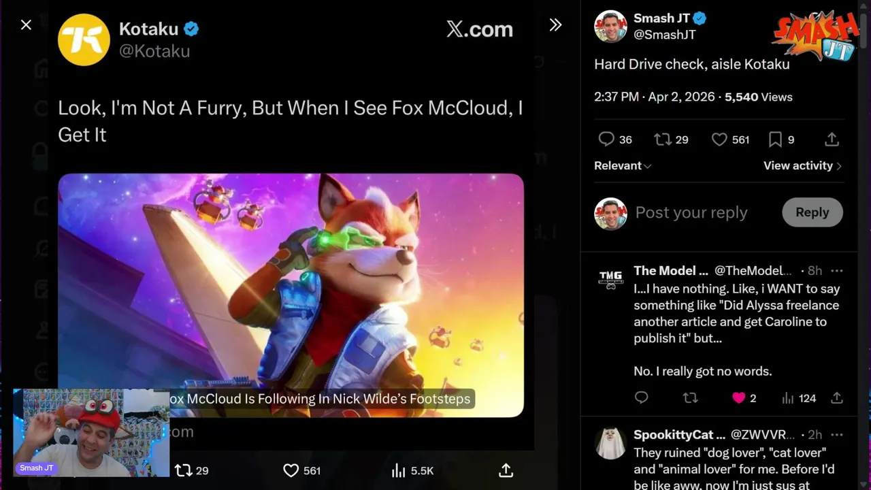Click the like icon below the image
The width and height of the screenshot is (871, 490).
tap(291, 470)
